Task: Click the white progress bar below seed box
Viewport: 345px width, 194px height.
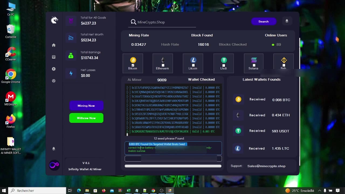Action: pyautogui.click(x=173, y=166)
